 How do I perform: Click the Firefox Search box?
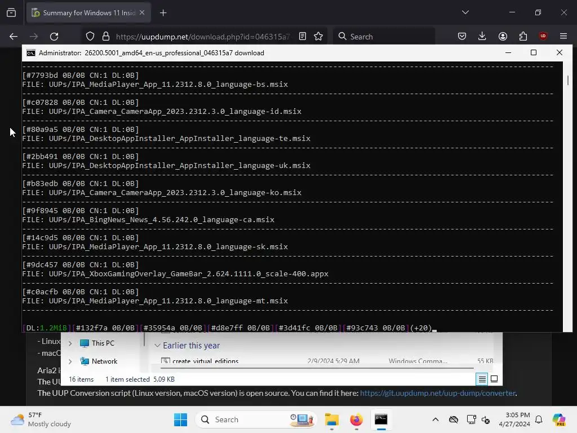click(384, 37)
